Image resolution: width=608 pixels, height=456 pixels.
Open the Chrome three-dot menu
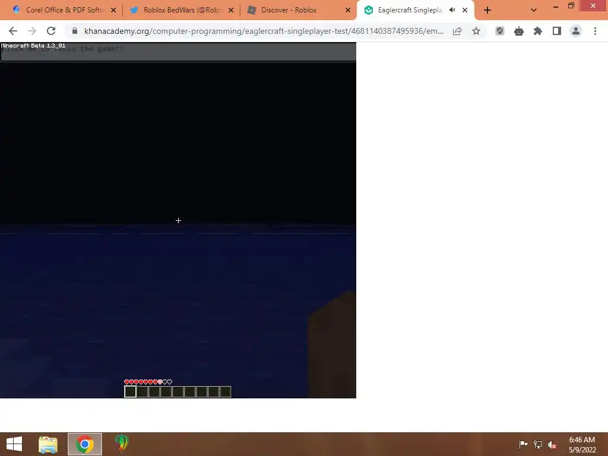click(595, 31)
